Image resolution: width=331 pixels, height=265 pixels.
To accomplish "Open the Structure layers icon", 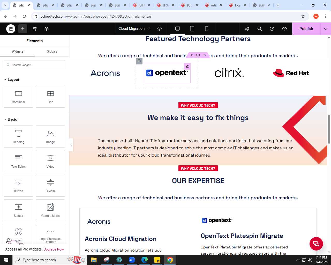I will tap(47, 29).
